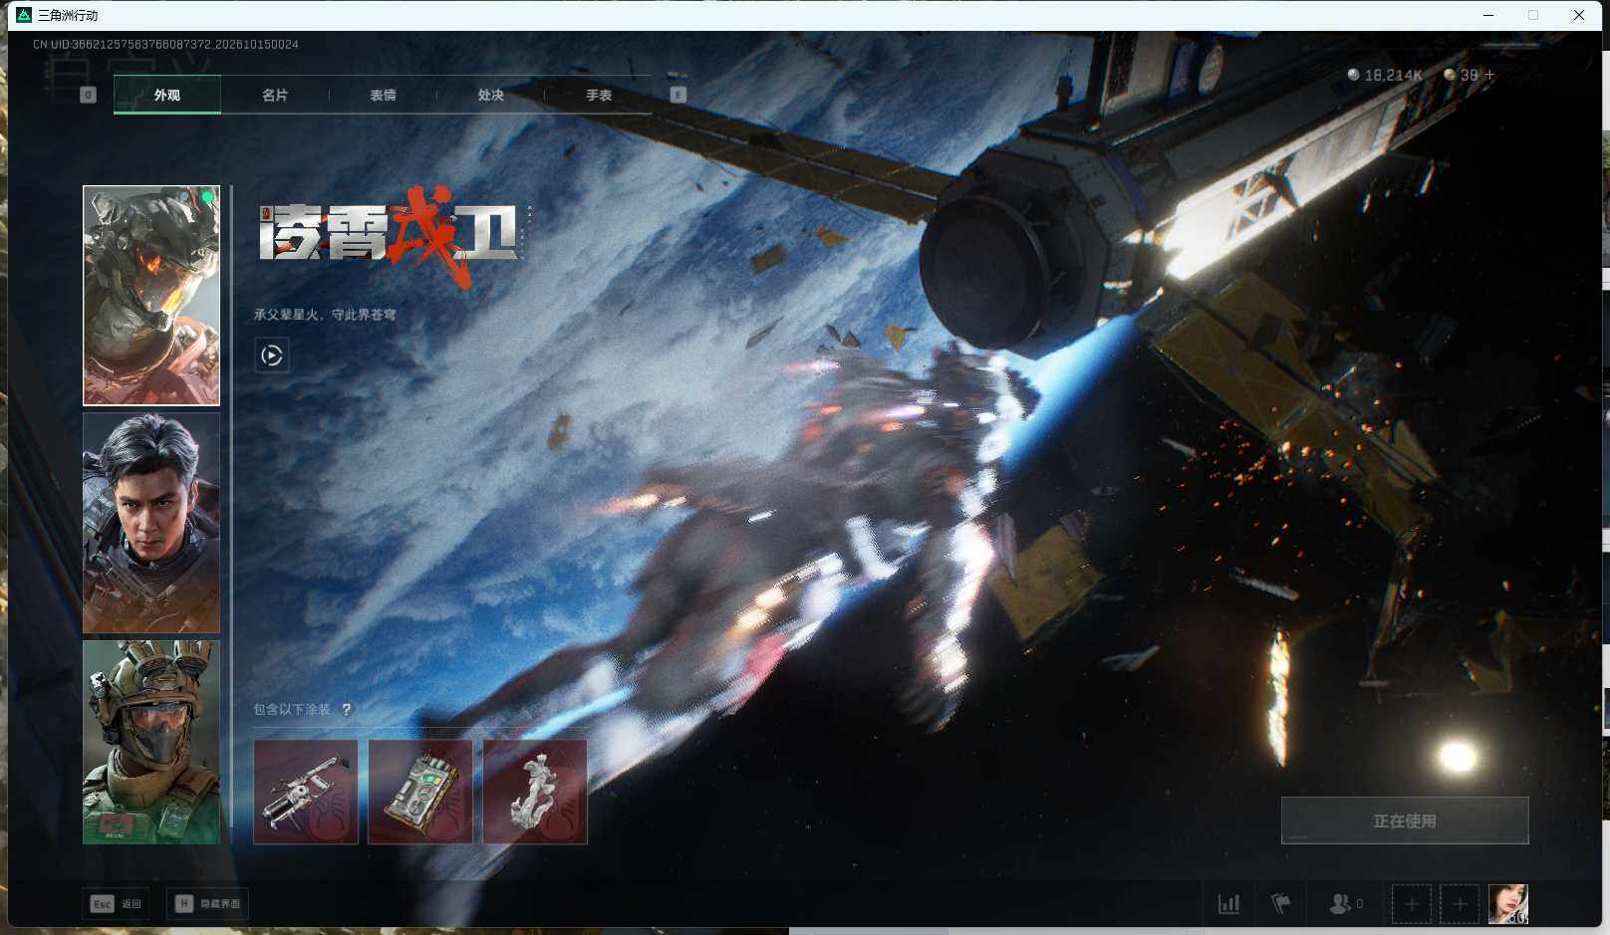
Task: Click the 18,214K currency balance
Action: (1385, 75)
